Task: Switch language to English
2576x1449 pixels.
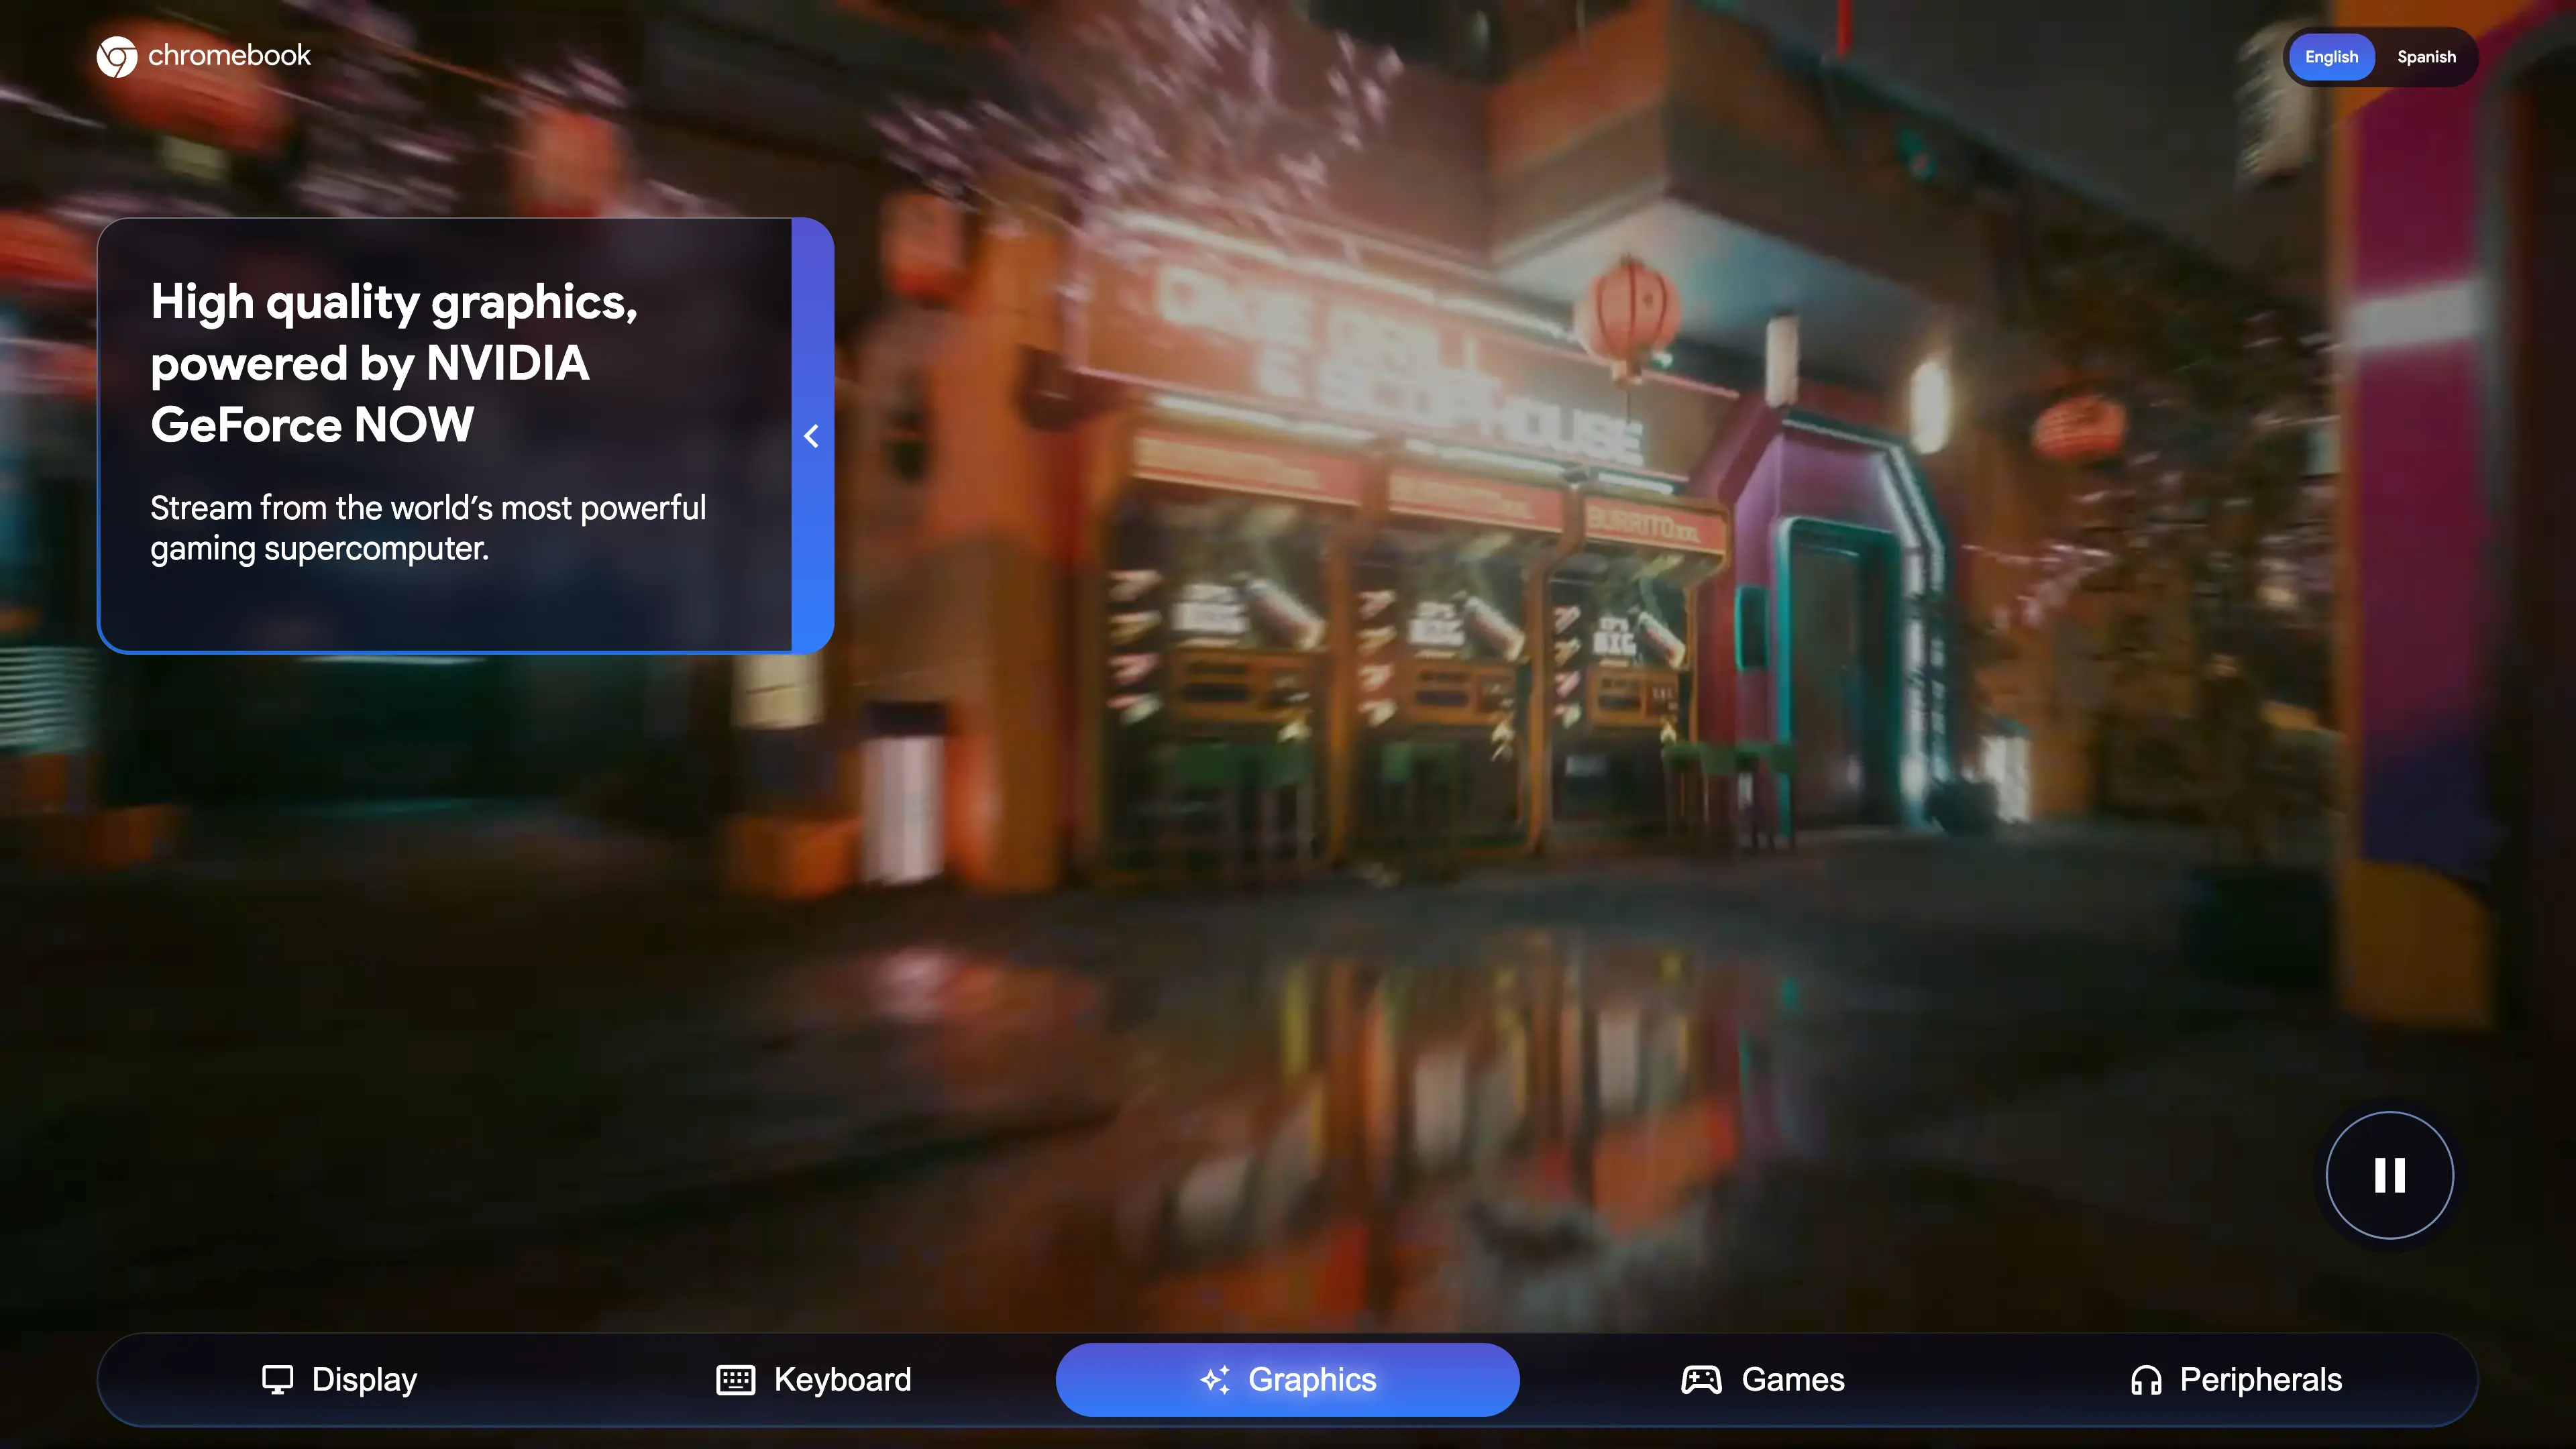Action: pos(2331,57)
